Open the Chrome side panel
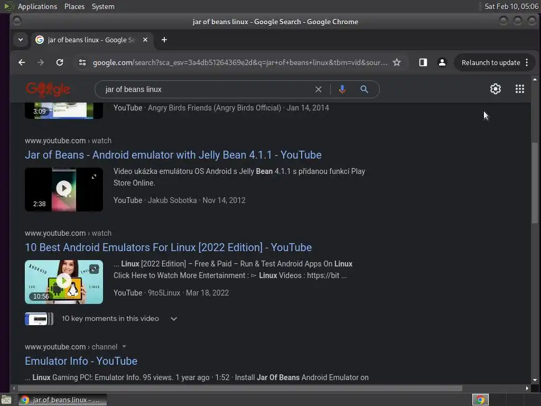The image size is (541, 406). [423, 62]
